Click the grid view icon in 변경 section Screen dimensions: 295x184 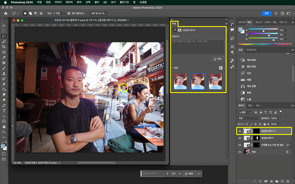[x=221, y=68]
